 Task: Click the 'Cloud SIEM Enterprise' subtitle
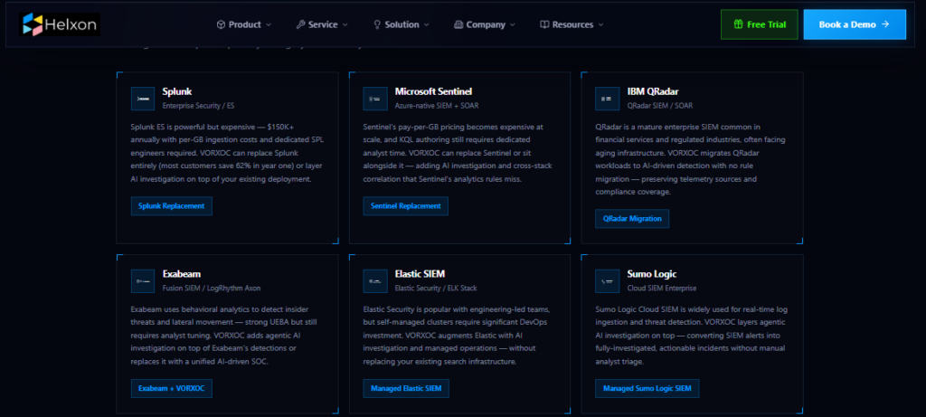click(661, 289)
